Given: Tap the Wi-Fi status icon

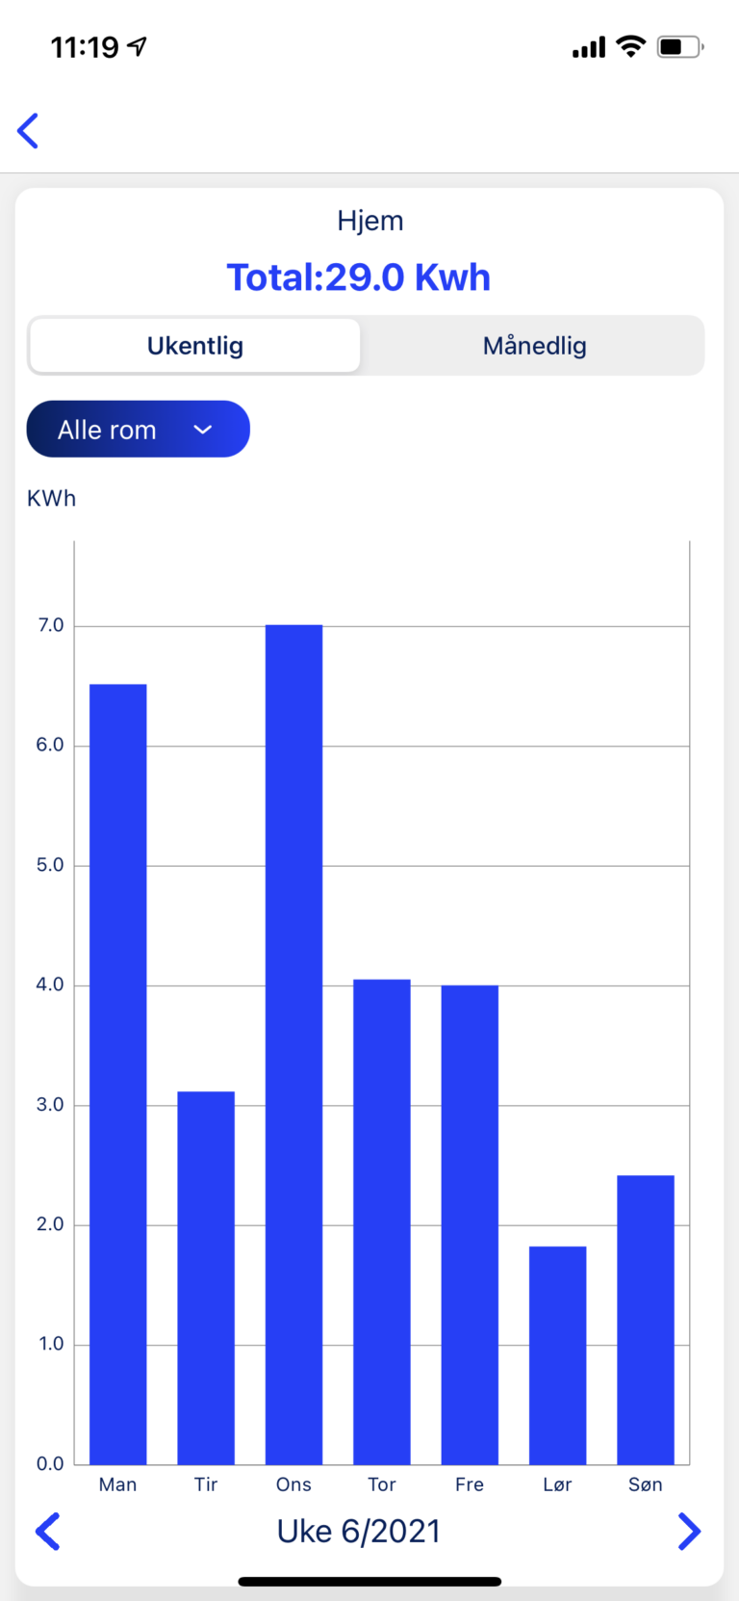Looking at the screenshot, I should 630,46.
